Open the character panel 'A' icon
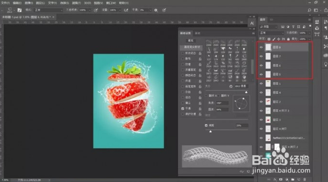This screenshot has height=182, width=328. tap(252, 23)
